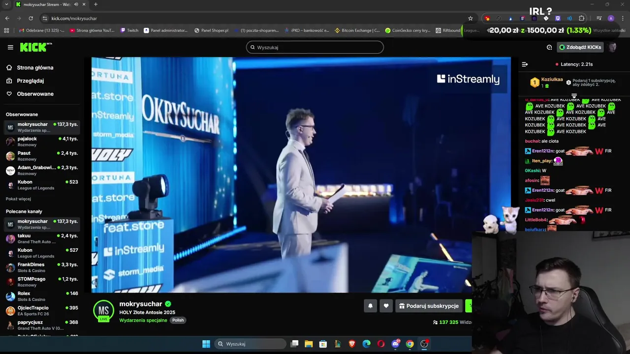Click the verified badge next to mokrysuchar

[x=168, y=304]
